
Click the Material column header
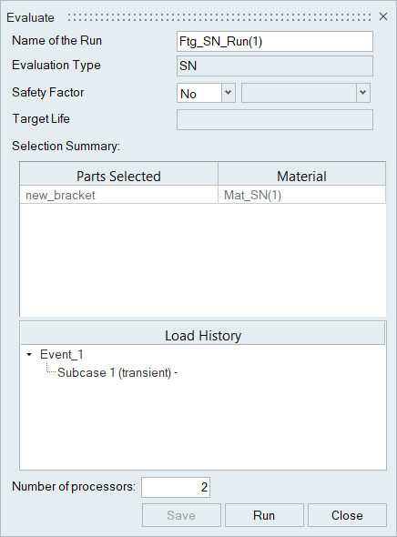301,176
